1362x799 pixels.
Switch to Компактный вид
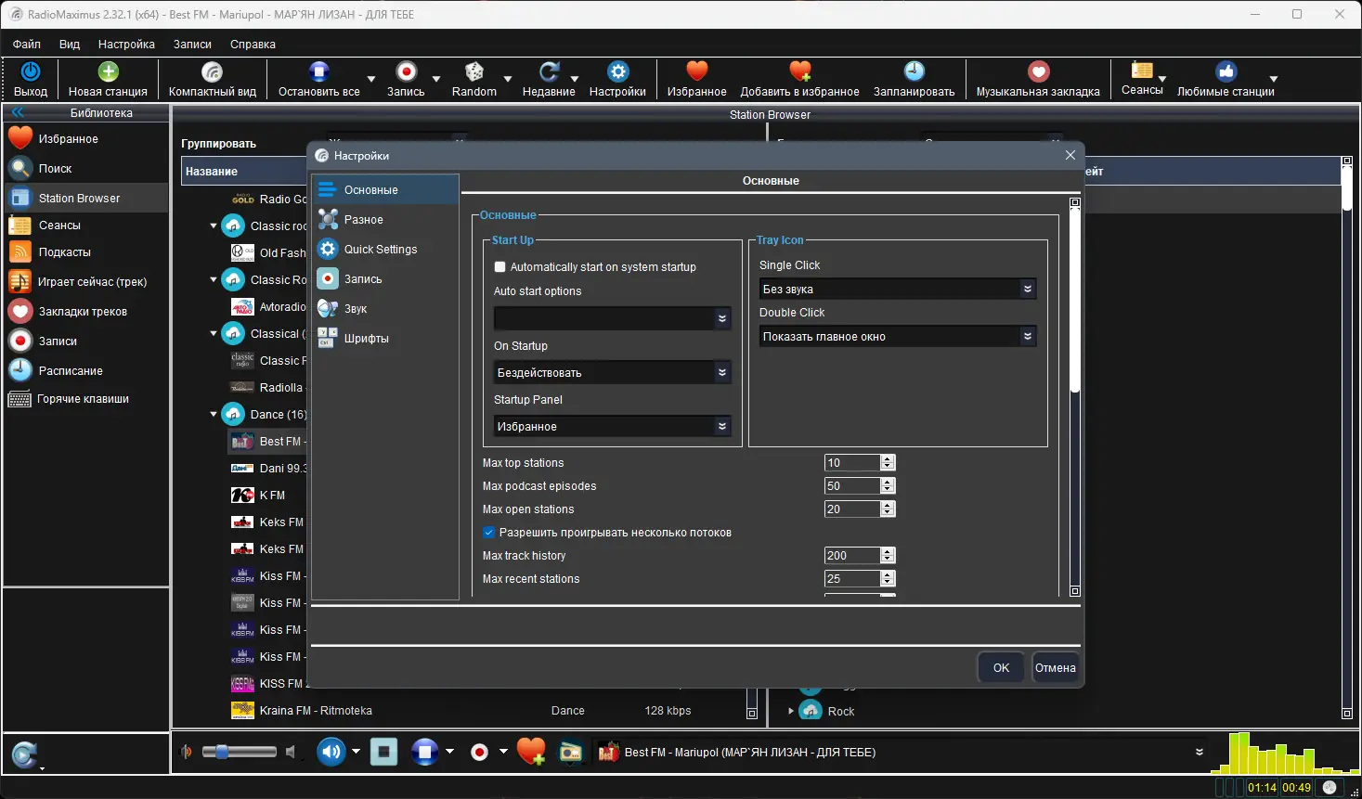click(213, 79)
